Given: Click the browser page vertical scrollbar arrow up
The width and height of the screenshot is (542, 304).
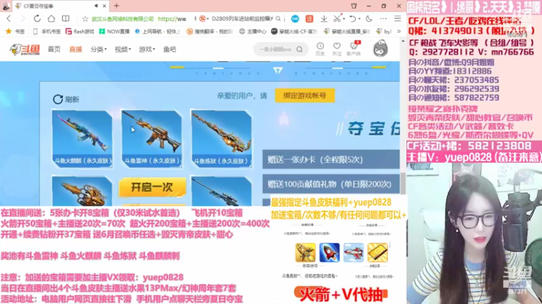Looking at the screenshot, I should 403,41.
